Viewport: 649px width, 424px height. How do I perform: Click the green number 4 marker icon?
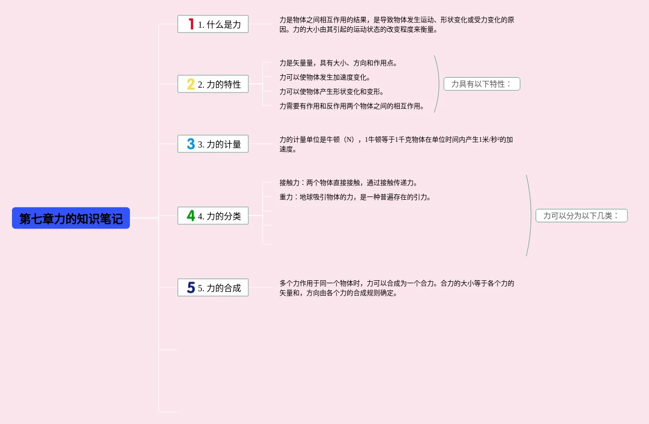point(191,216)
